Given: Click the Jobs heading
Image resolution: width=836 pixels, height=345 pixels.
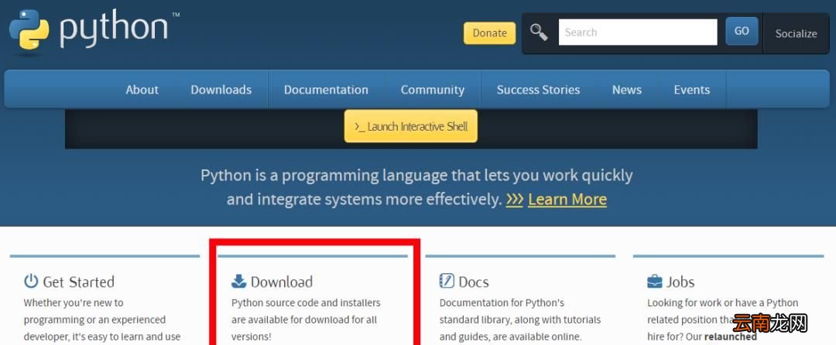Looking at the screenshot, I should (x=680, y=282).
